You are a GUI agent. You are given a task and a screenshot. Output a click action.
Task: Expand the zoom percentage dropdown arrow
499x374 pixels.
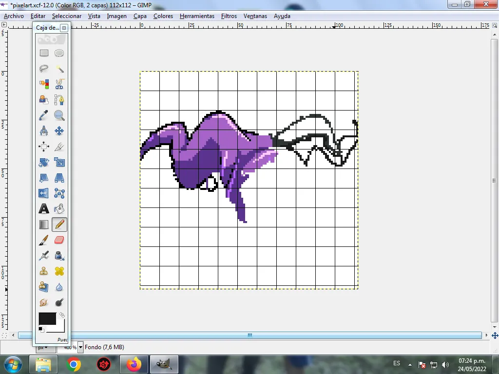click(80, 347)
